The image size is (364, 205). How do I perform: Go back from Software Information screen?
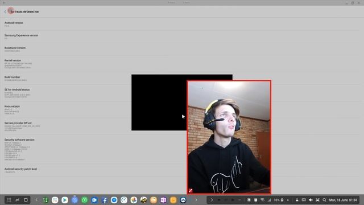(x=5, y=11)
